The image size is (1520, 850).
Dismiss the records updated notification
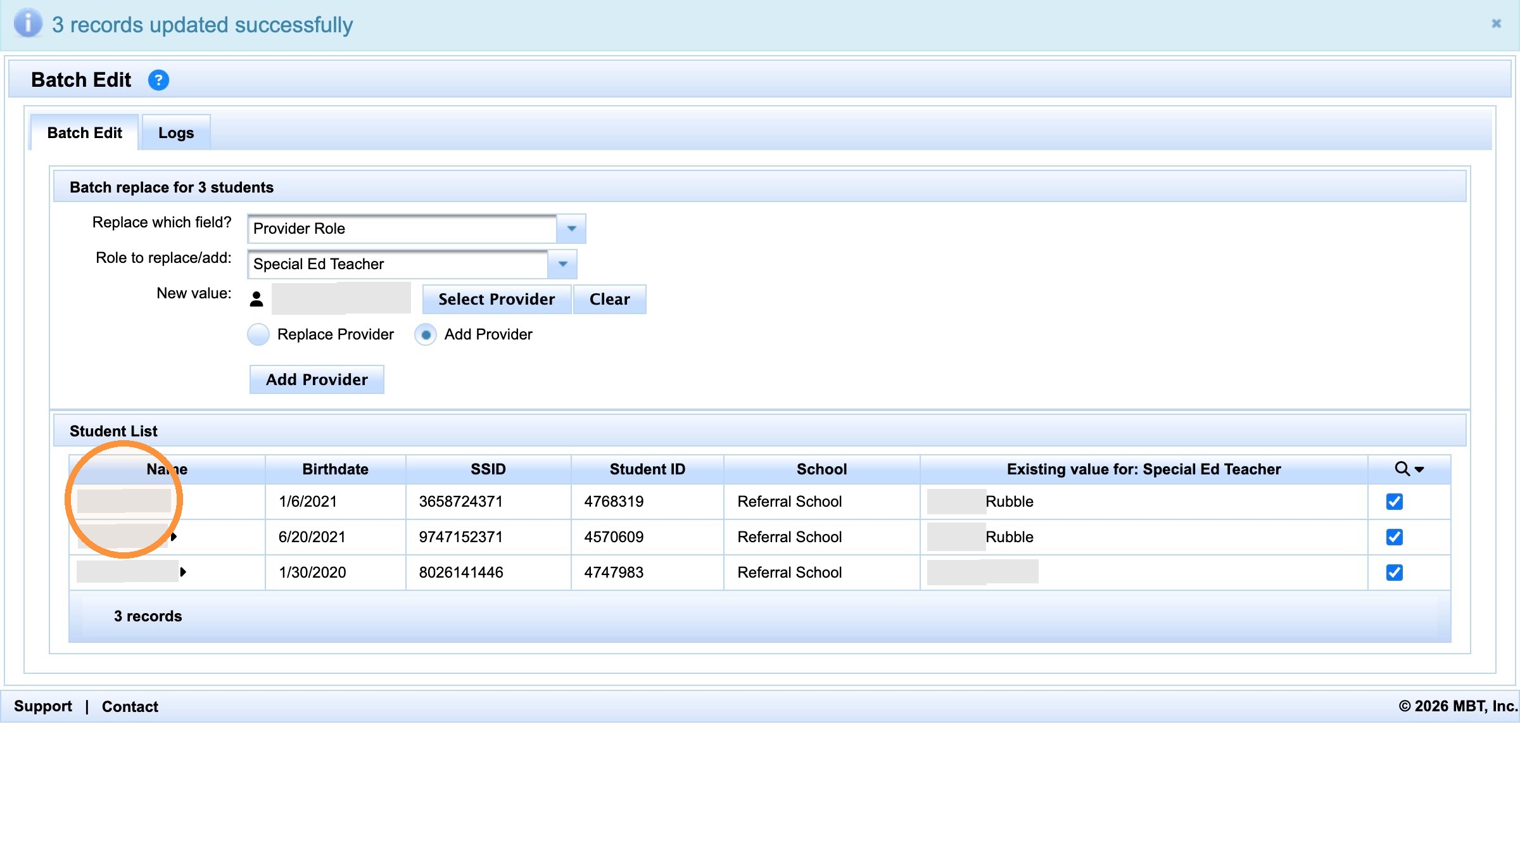point(1496,23)
